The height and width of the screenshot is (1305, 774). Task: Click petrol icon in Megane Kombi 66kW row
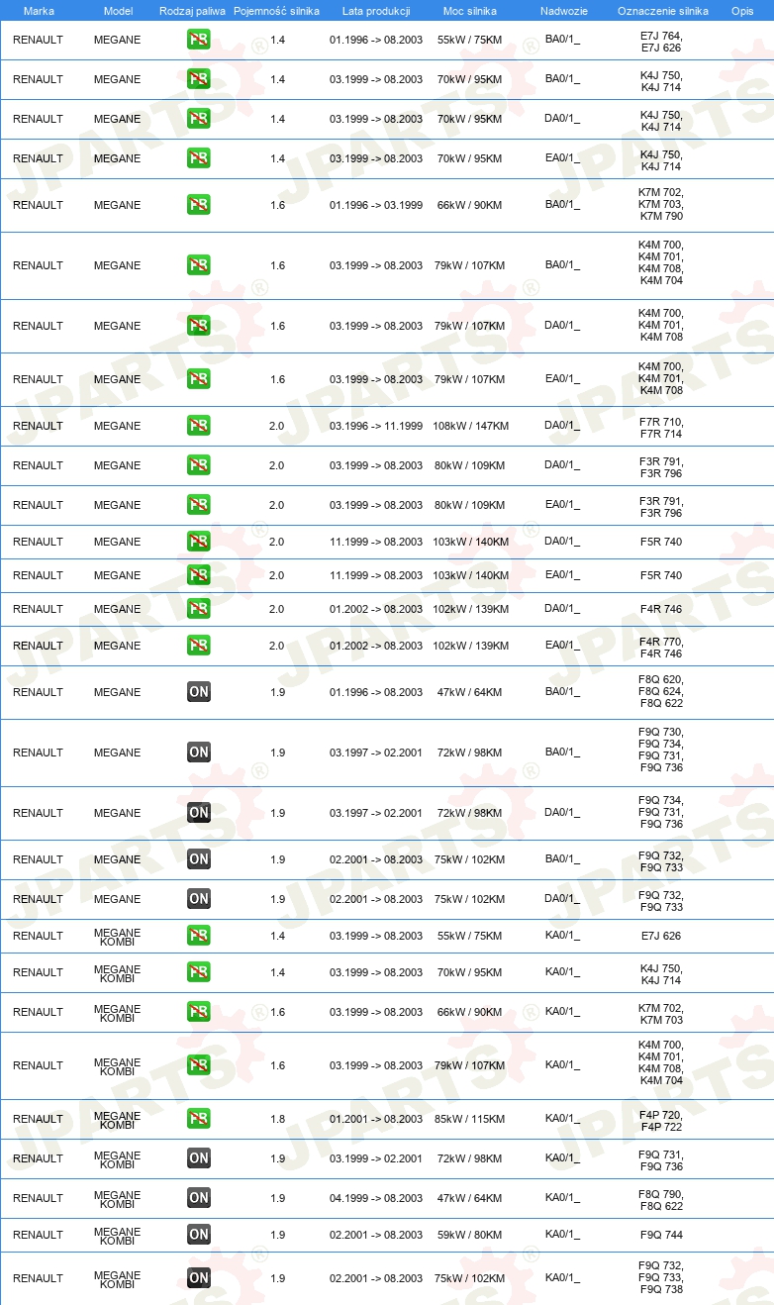pos(199,1012)
